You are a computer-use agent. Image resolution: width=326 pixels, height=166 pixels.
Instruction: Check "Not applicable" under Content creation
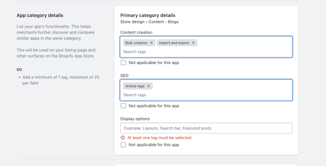pos(124,63)
